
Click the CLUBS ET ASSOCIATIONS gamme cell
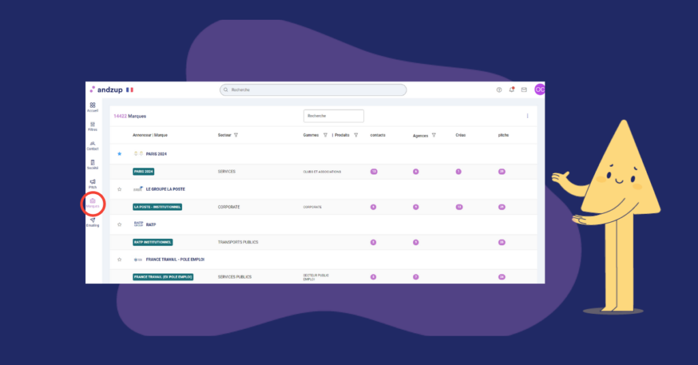pos(322,172)
